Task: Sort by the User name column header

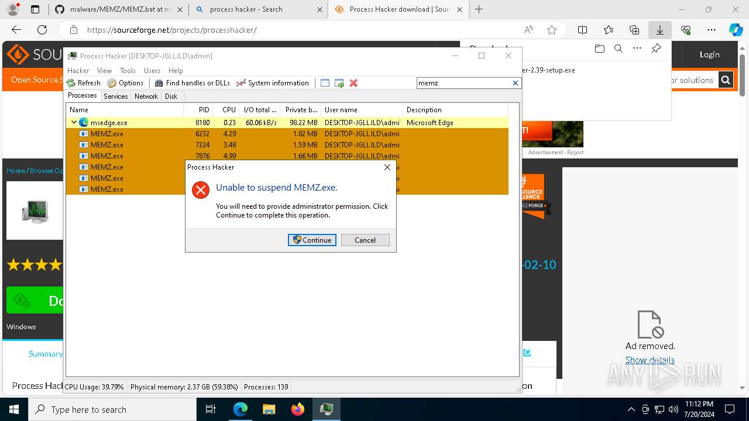Action: pyautogui.click(x=362, y=110)
